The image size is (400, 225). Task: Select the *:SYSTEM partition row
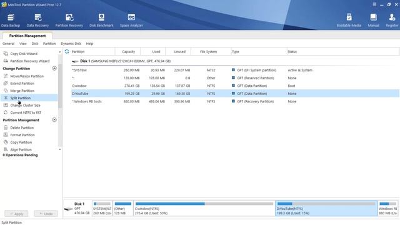tap(235, 70)
